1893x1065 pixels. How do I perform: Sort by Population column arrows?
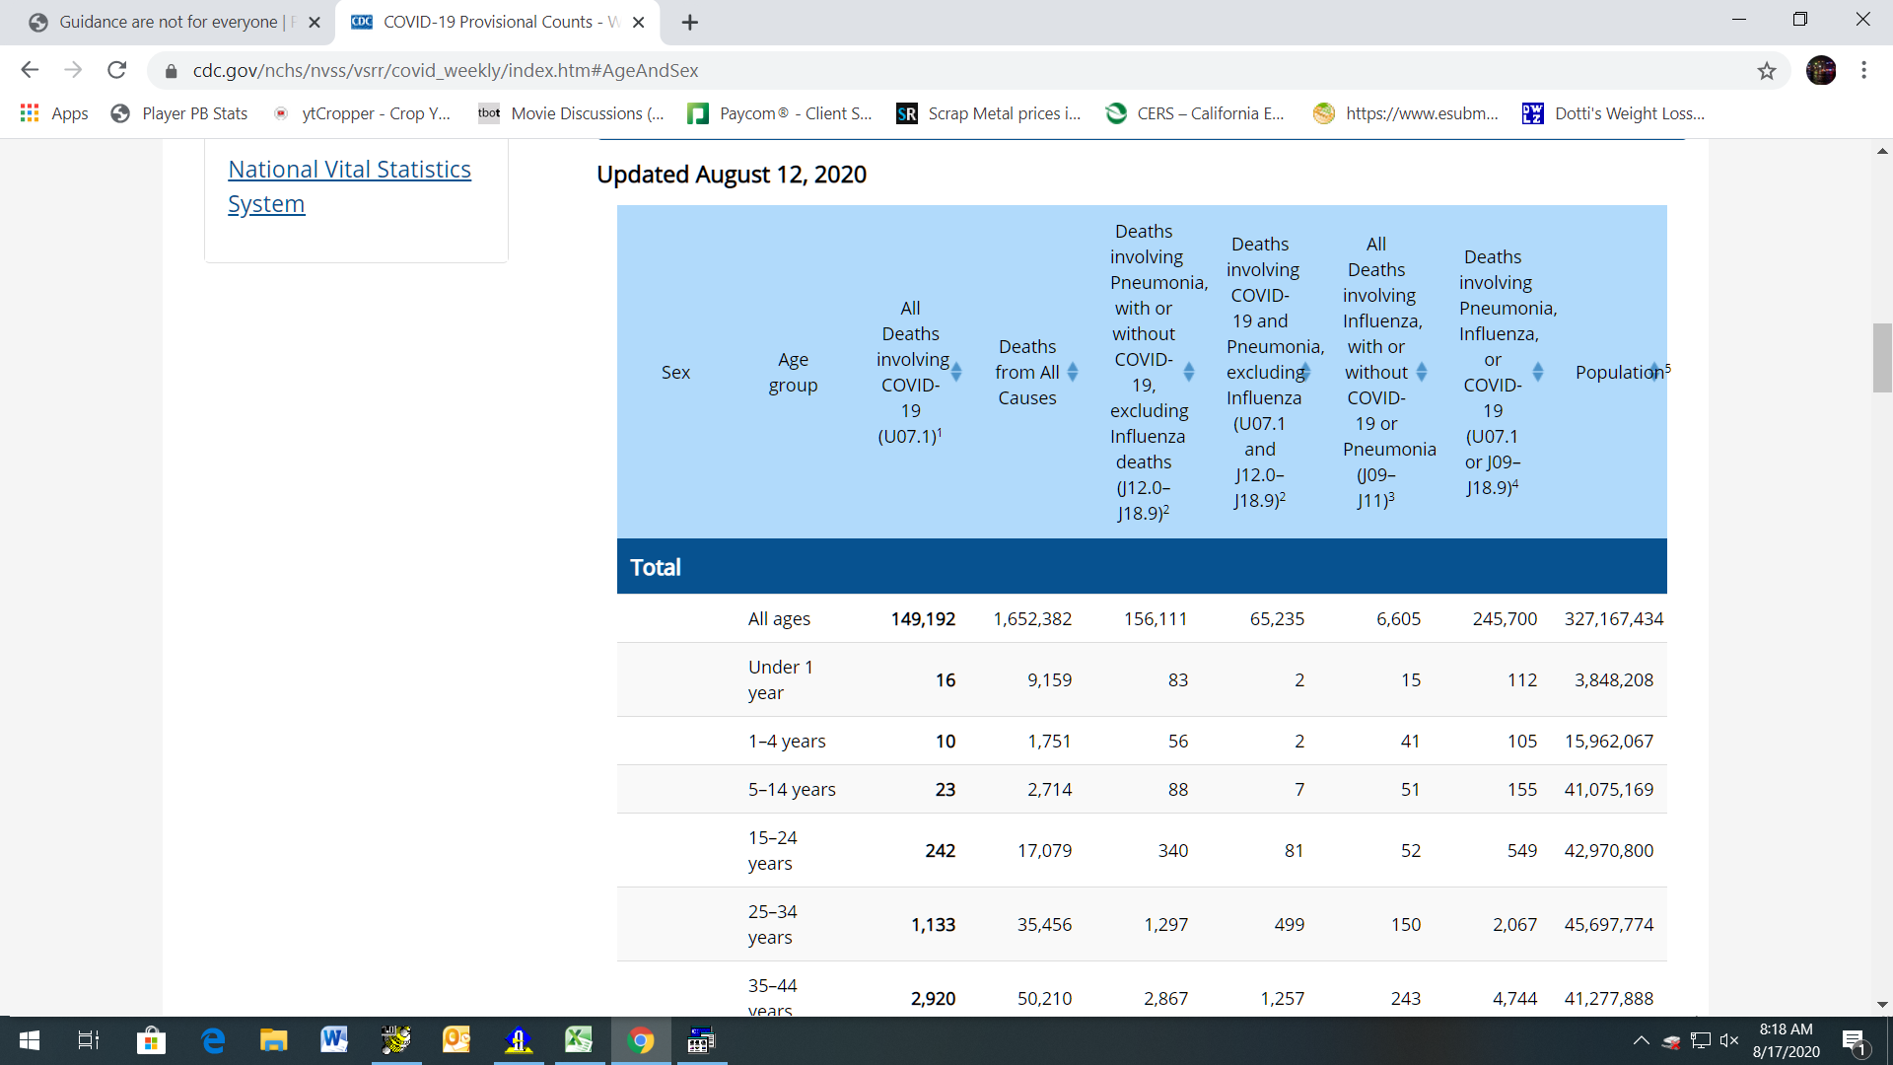tap(1654, 372)
